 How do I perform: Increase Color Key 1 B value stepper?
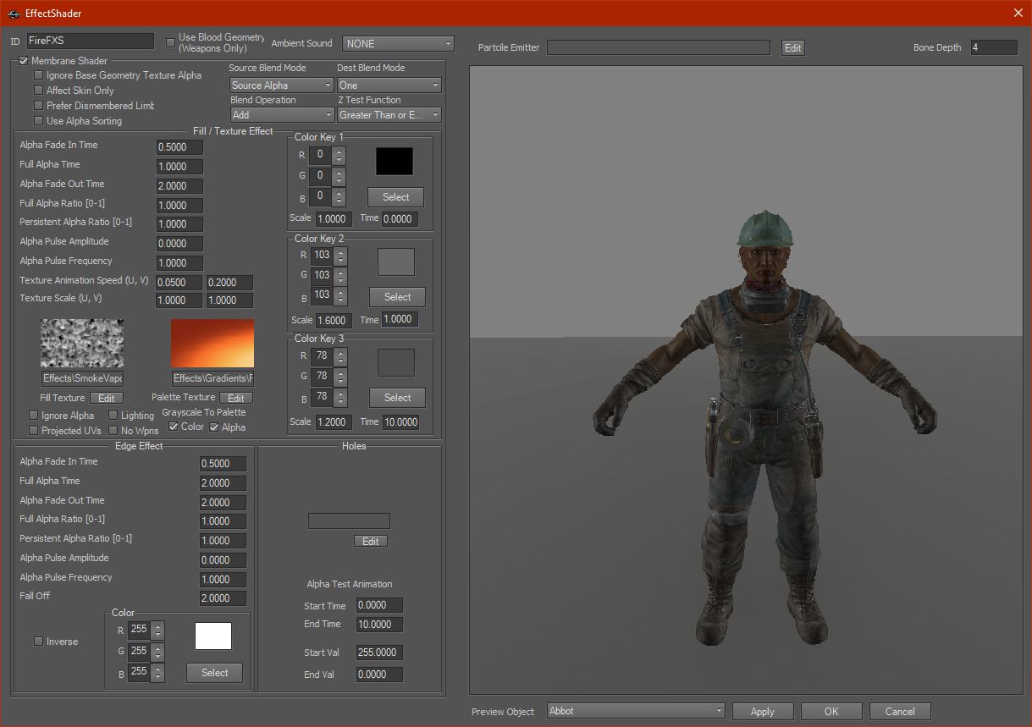coord(339,192)
